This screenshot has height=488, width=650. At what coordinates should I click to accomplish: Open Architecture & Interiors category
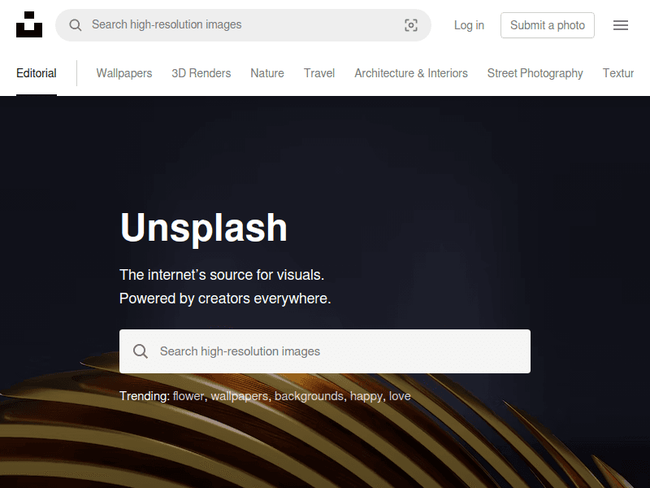coord(411,73)
